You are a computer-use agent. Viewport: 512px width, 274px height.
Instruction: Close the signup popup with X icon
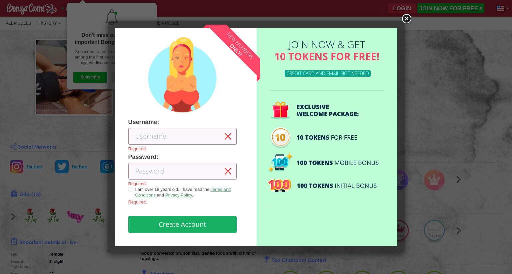406,19
